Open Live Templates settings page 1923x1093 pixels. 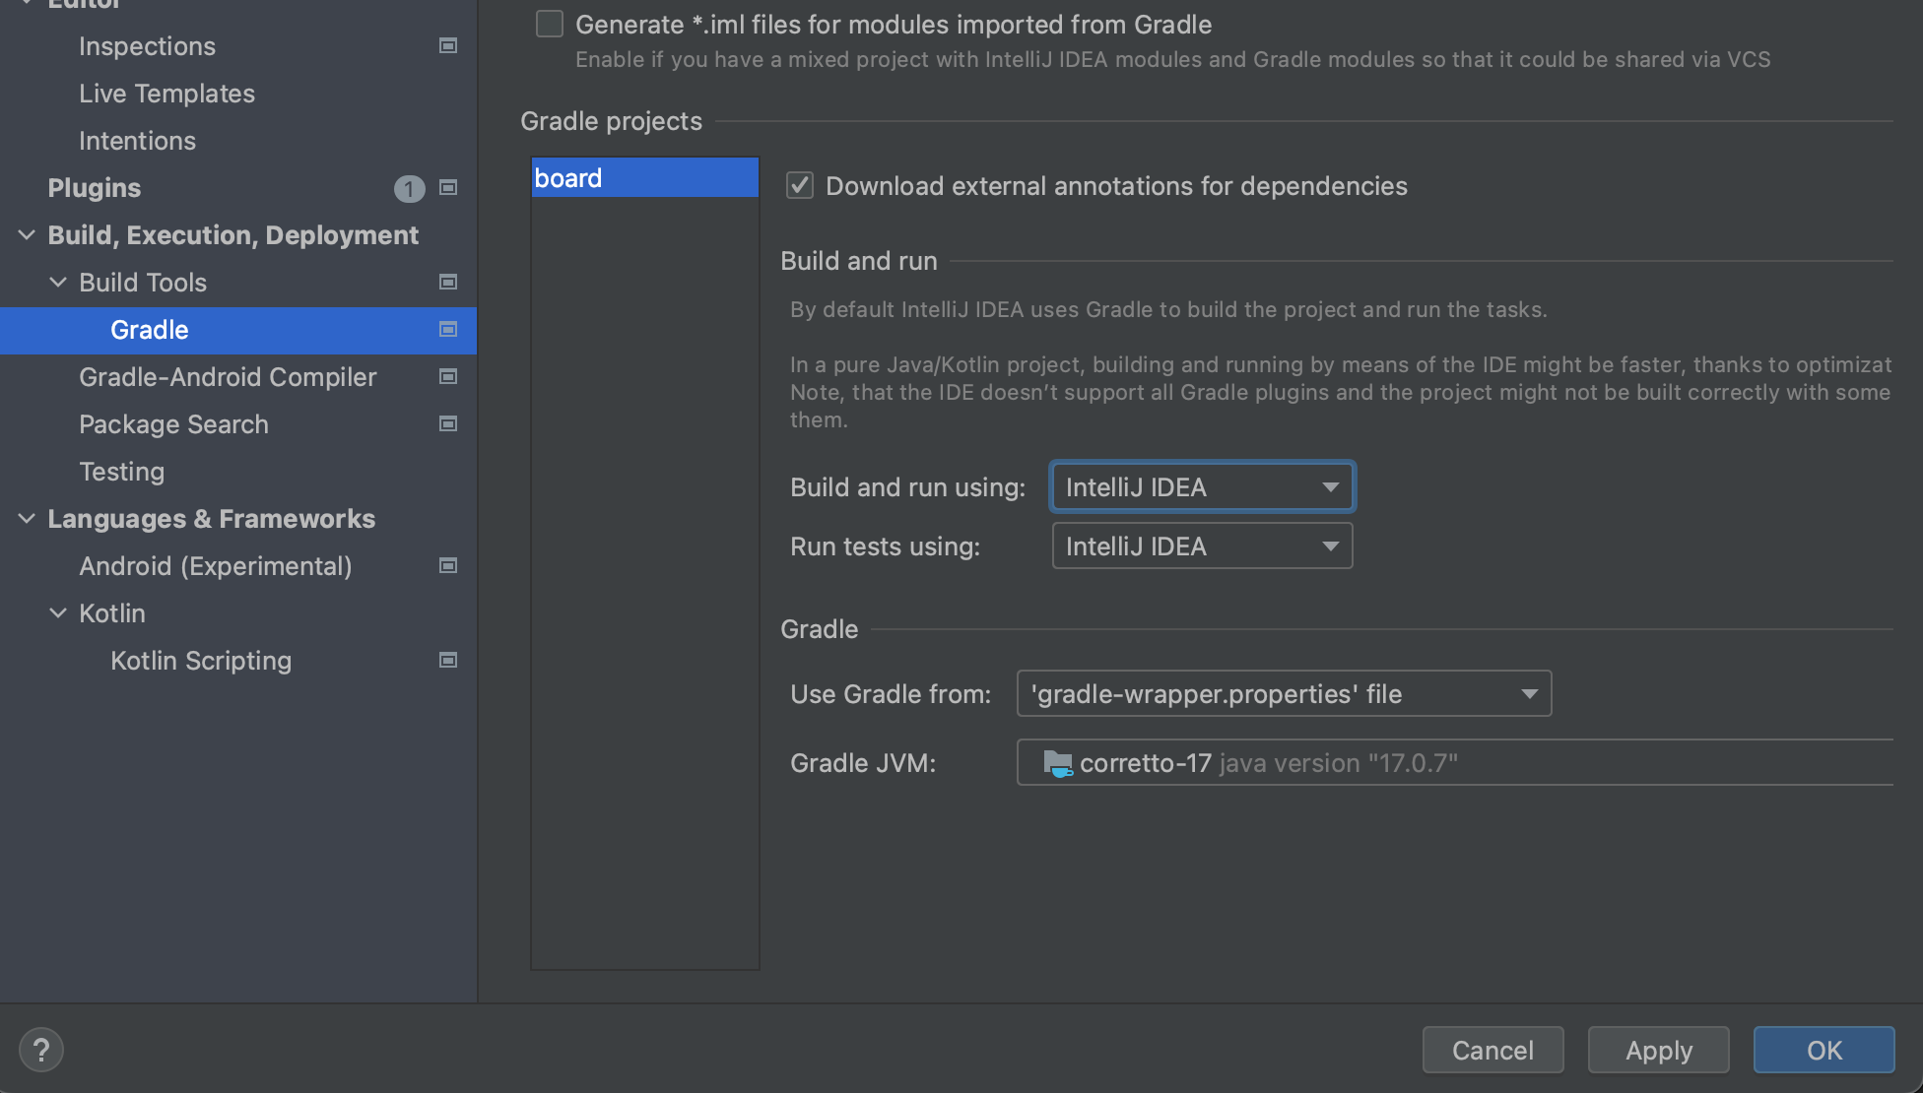(x=166, y=94)
